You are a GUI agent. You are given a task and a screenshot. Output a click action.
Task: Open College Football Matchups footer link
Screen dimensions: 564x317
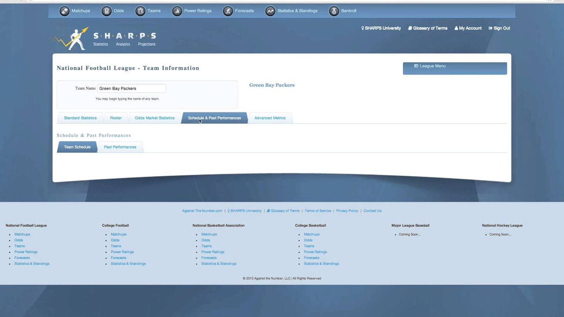coord(119,234)
